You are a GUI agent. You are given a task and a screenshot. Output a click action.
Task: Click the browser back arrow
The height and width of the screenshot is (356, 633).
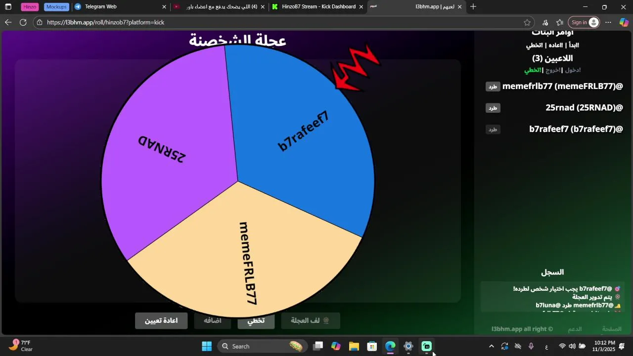[x=8, y=22]
